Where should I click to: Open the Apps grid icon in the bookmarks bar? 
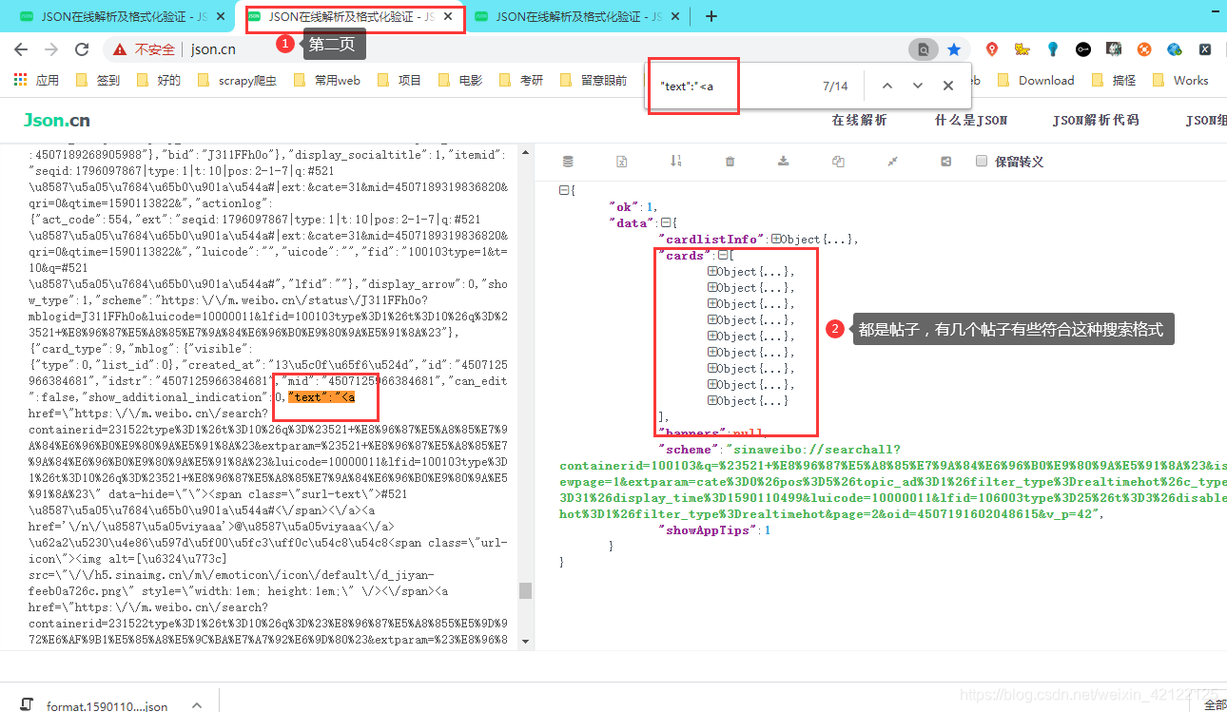pyautogui.click(x=20, y=80)
